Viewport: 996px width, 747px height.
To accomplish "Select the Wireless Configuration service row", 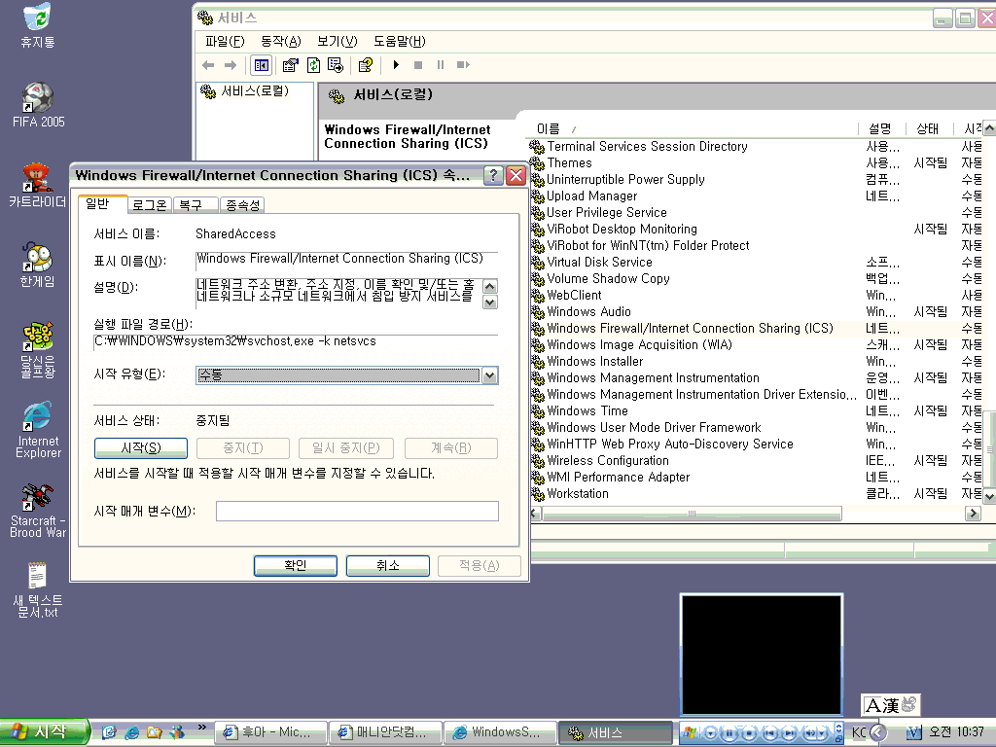I will pyautogui.click(x=755, y=460).
